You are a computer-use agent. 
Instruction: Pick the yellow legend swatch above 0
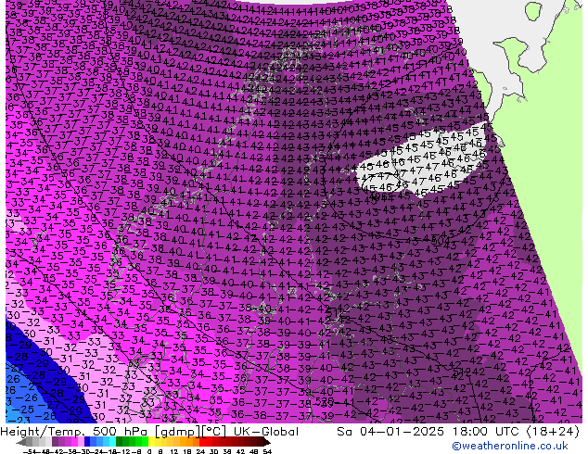pos(151,442)
